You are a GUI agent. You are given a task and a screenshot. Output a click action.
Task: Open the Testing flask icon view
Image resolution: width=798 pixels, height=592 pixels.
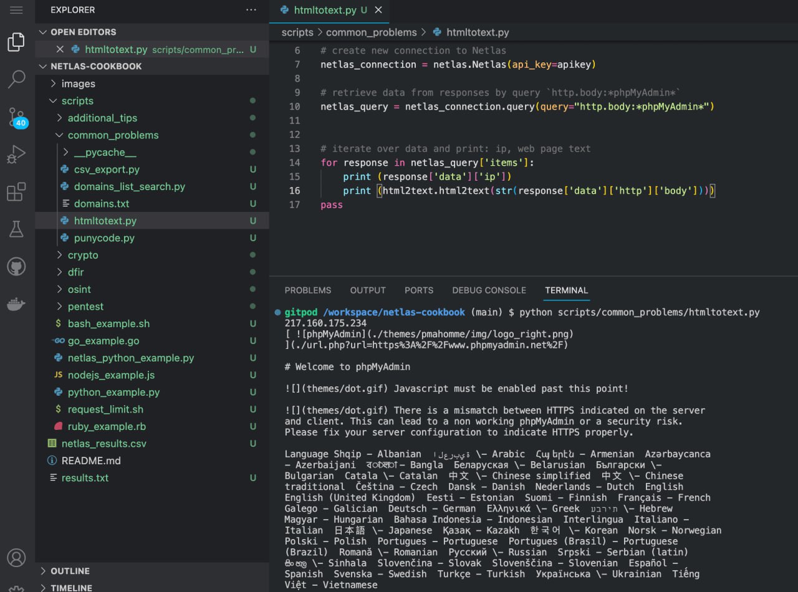(x=16, y=229)
